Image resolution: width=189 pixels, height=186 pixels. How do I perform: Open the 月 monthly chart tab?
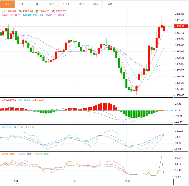coord(37,4)
